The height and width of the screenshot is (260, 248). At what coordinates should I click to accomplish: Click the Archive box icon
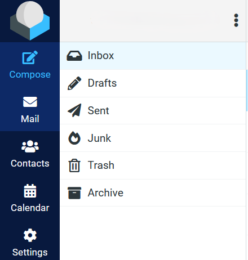(74, 193)
